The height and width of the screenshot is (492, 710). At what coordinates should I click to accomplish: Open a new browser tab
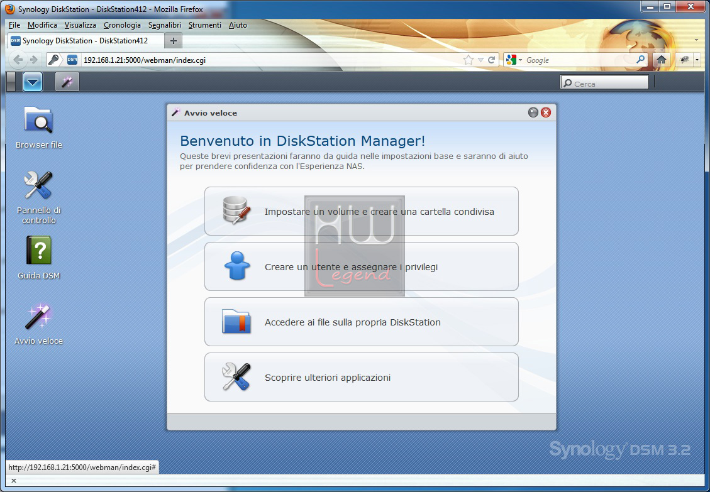174,41
